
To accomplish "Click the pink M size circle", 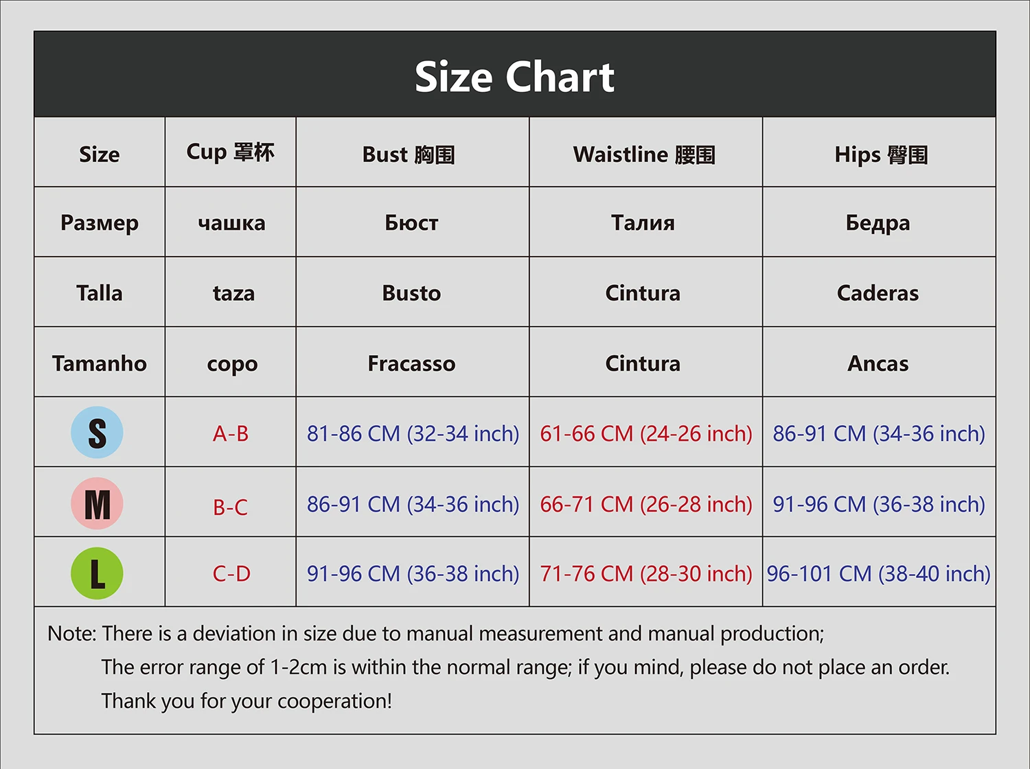I will [x=97, y=503].
